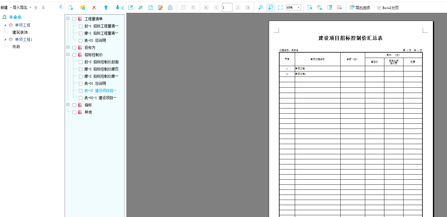The image size is (447, 217).
Task: Go to the first page
Action: tap(206, 7)
